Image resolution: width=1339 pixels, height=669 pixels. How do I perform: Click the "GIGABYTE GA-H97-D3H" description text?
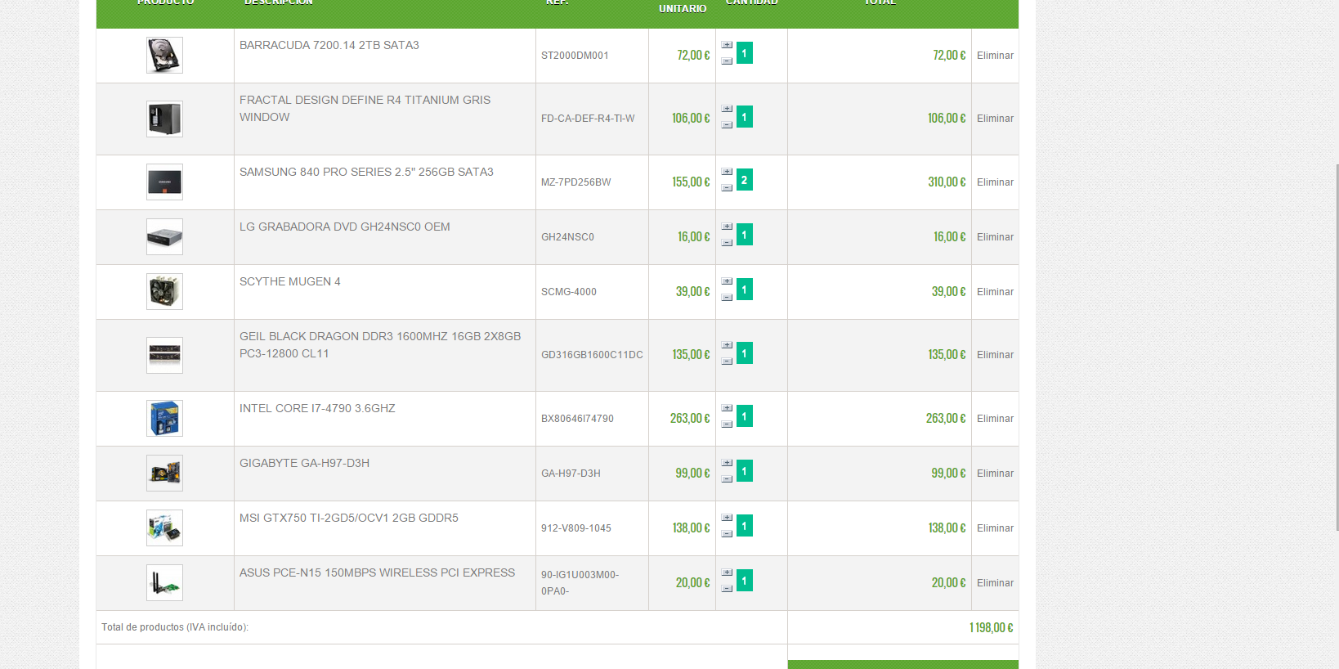[304, 463]
